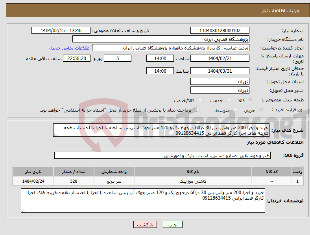Click the buyer name field پژوهشگاه فضایی ایران
The height and width of the screenshot is (235, 310).
click(x=161, y=39)
